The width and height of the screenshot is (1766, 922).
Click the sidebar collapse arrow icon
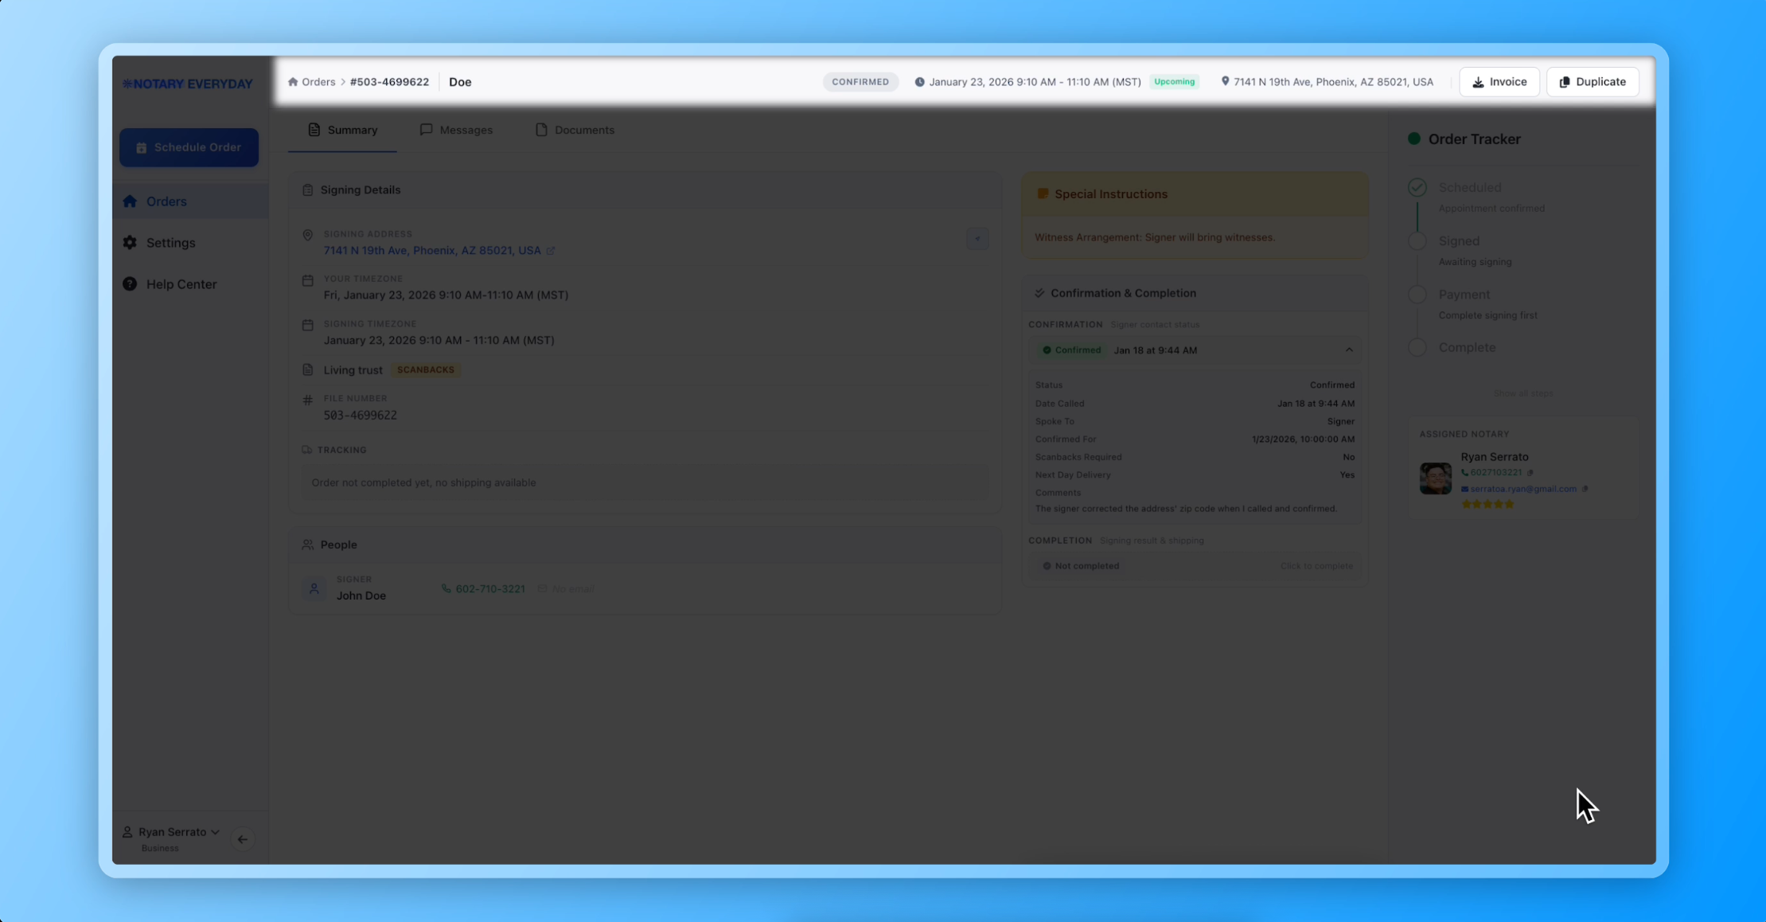(x=243, y=839)
